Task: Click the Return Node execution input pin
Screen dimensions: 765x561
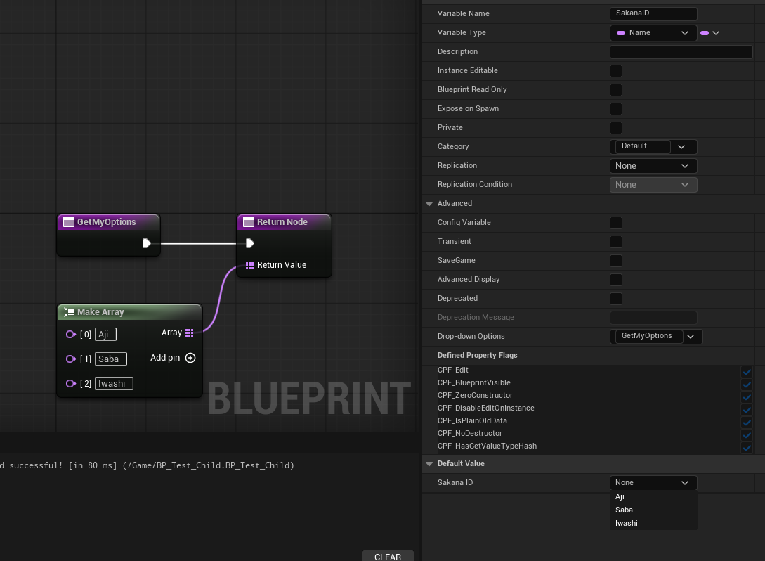Action: point(249,243)
